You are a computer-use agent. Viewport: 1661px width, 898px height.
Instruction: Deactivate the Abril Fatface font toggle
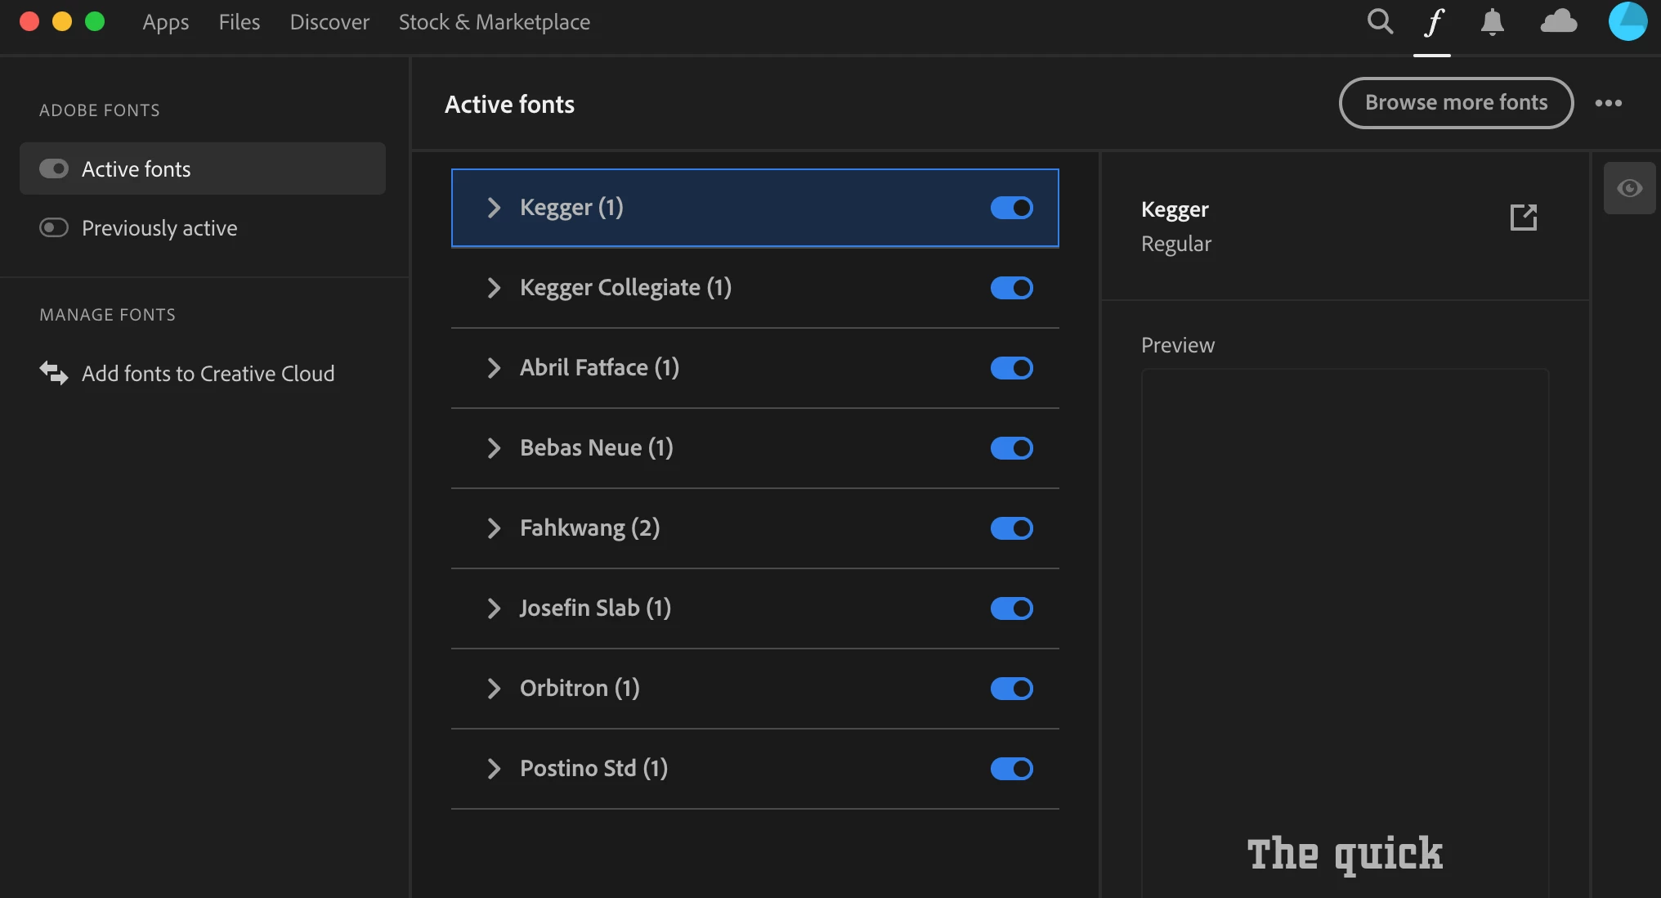click(x=1011, y=368)
